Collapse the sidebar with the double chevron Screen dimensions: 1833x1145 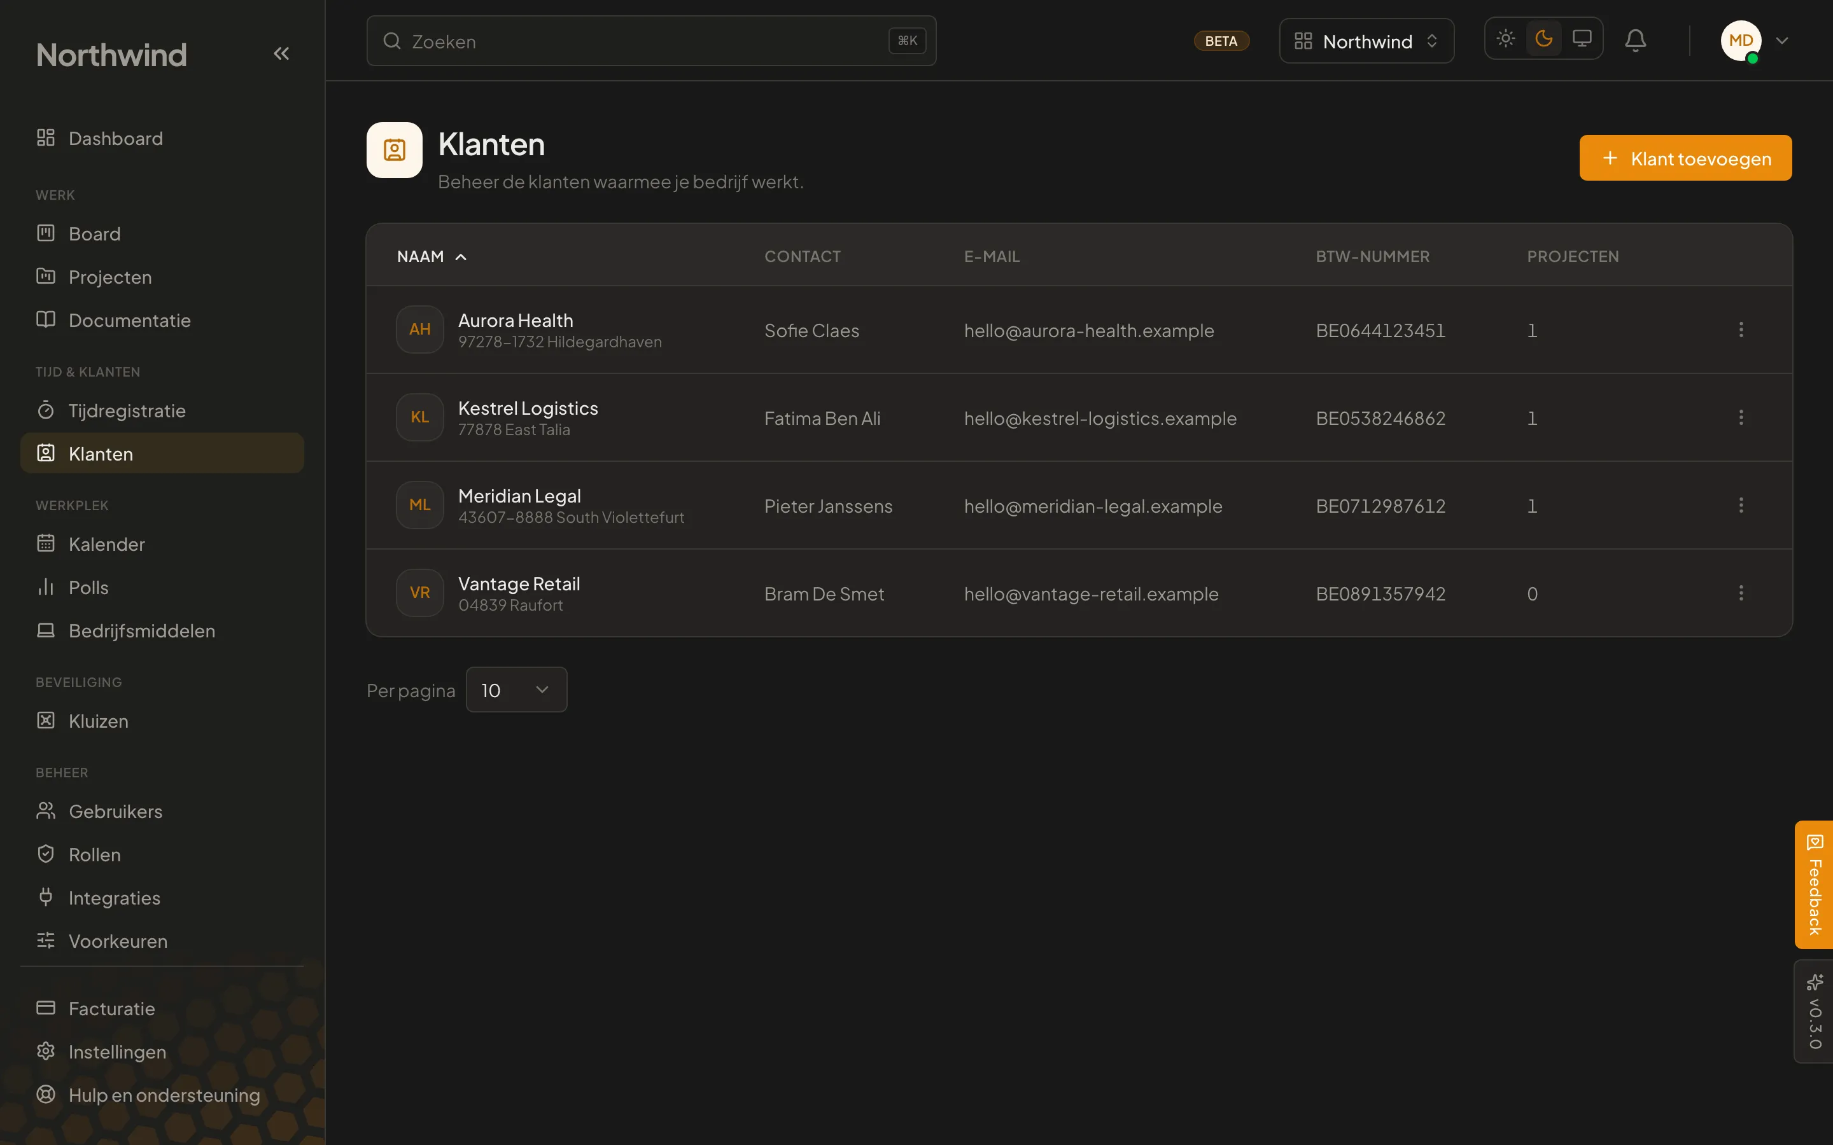pyautogui.click(x=281, y=54)
